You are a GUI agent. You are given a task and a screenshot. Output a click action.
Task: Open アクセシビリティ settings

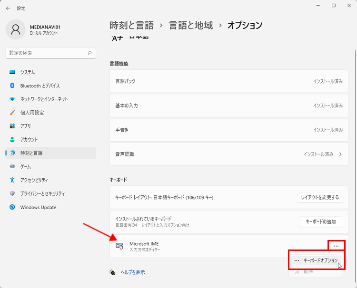tap(50, 180)
